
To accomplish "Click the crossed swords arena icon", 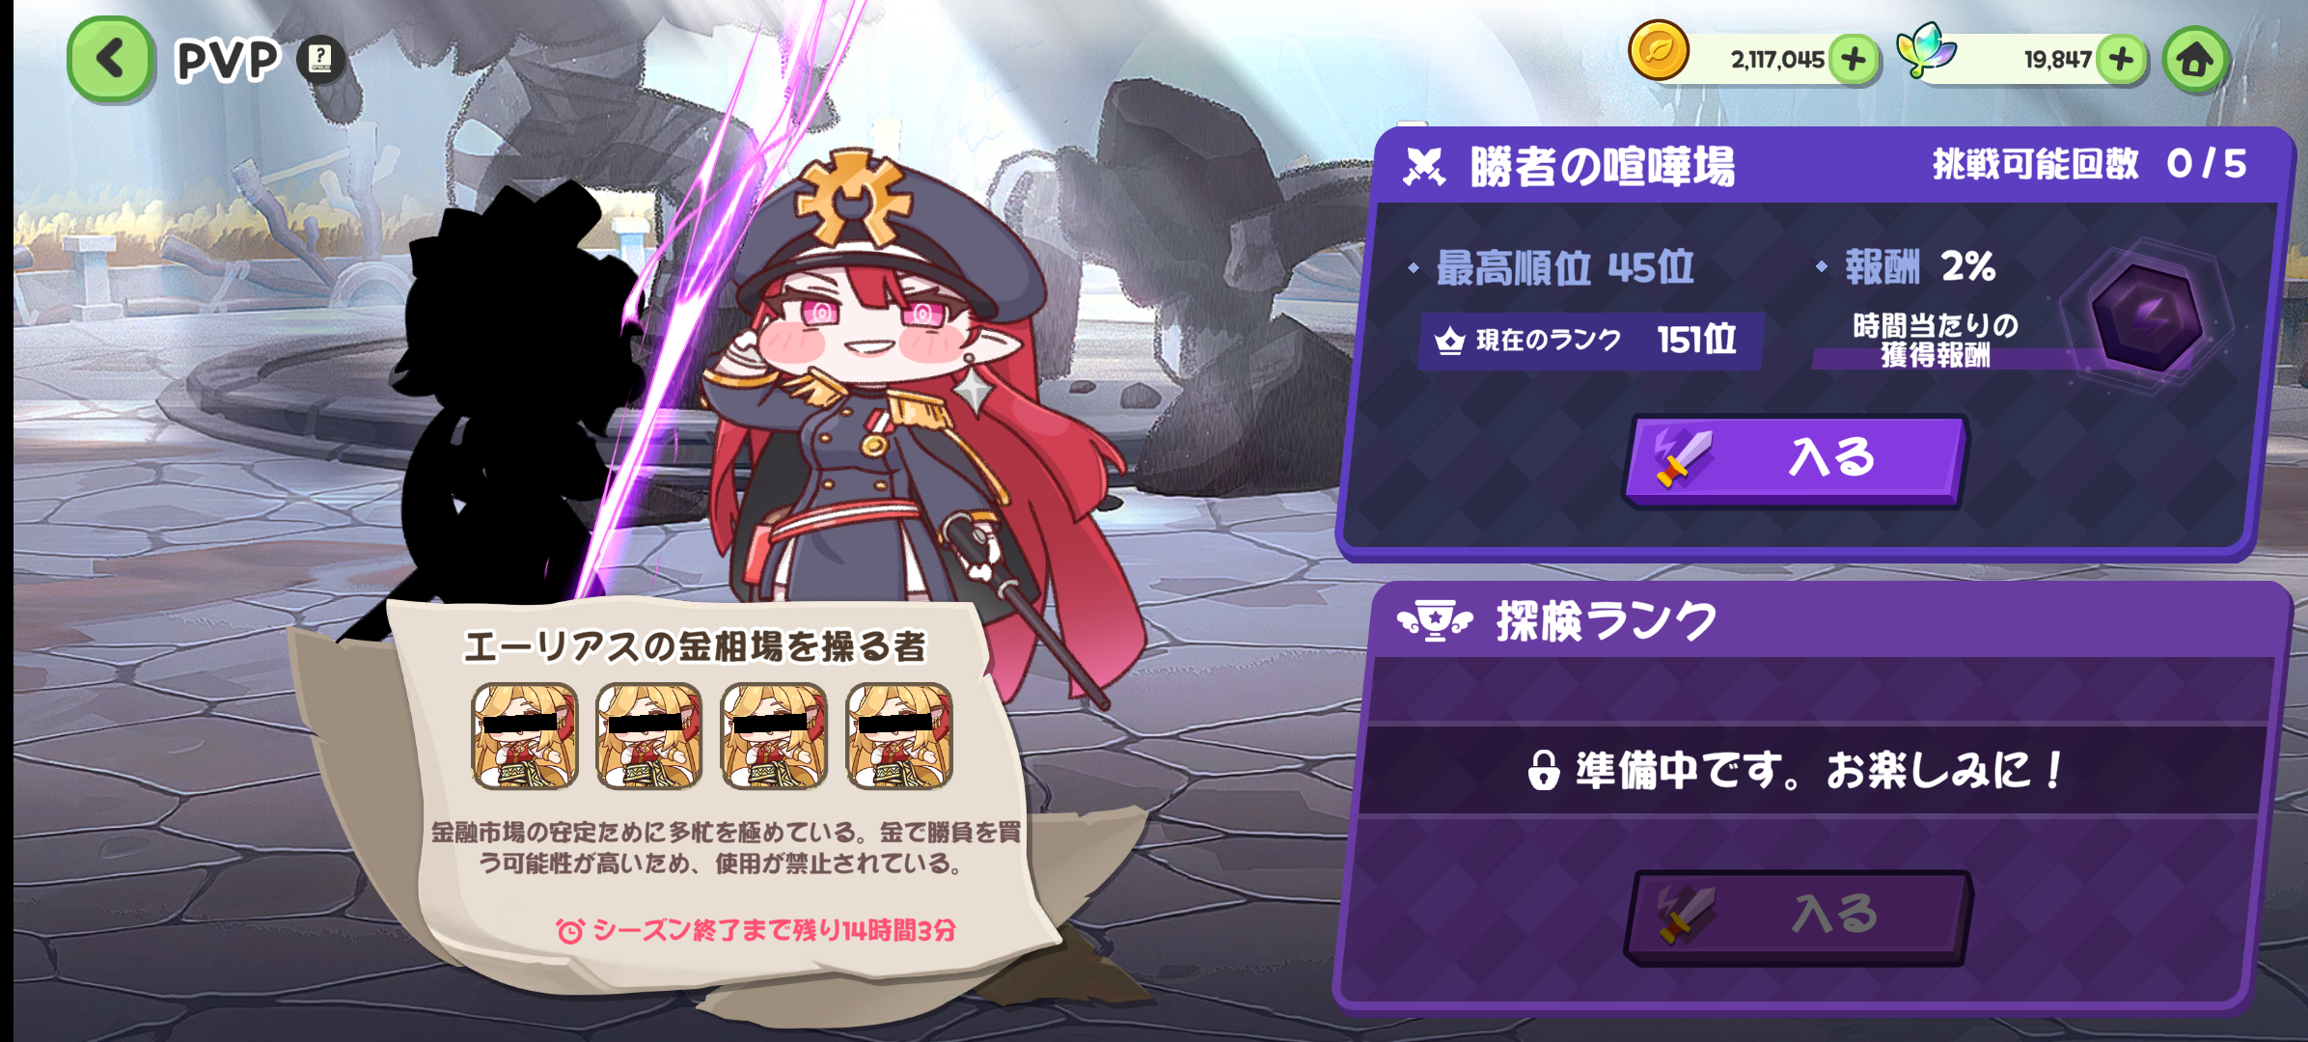I will click(x=1423, y=166).
